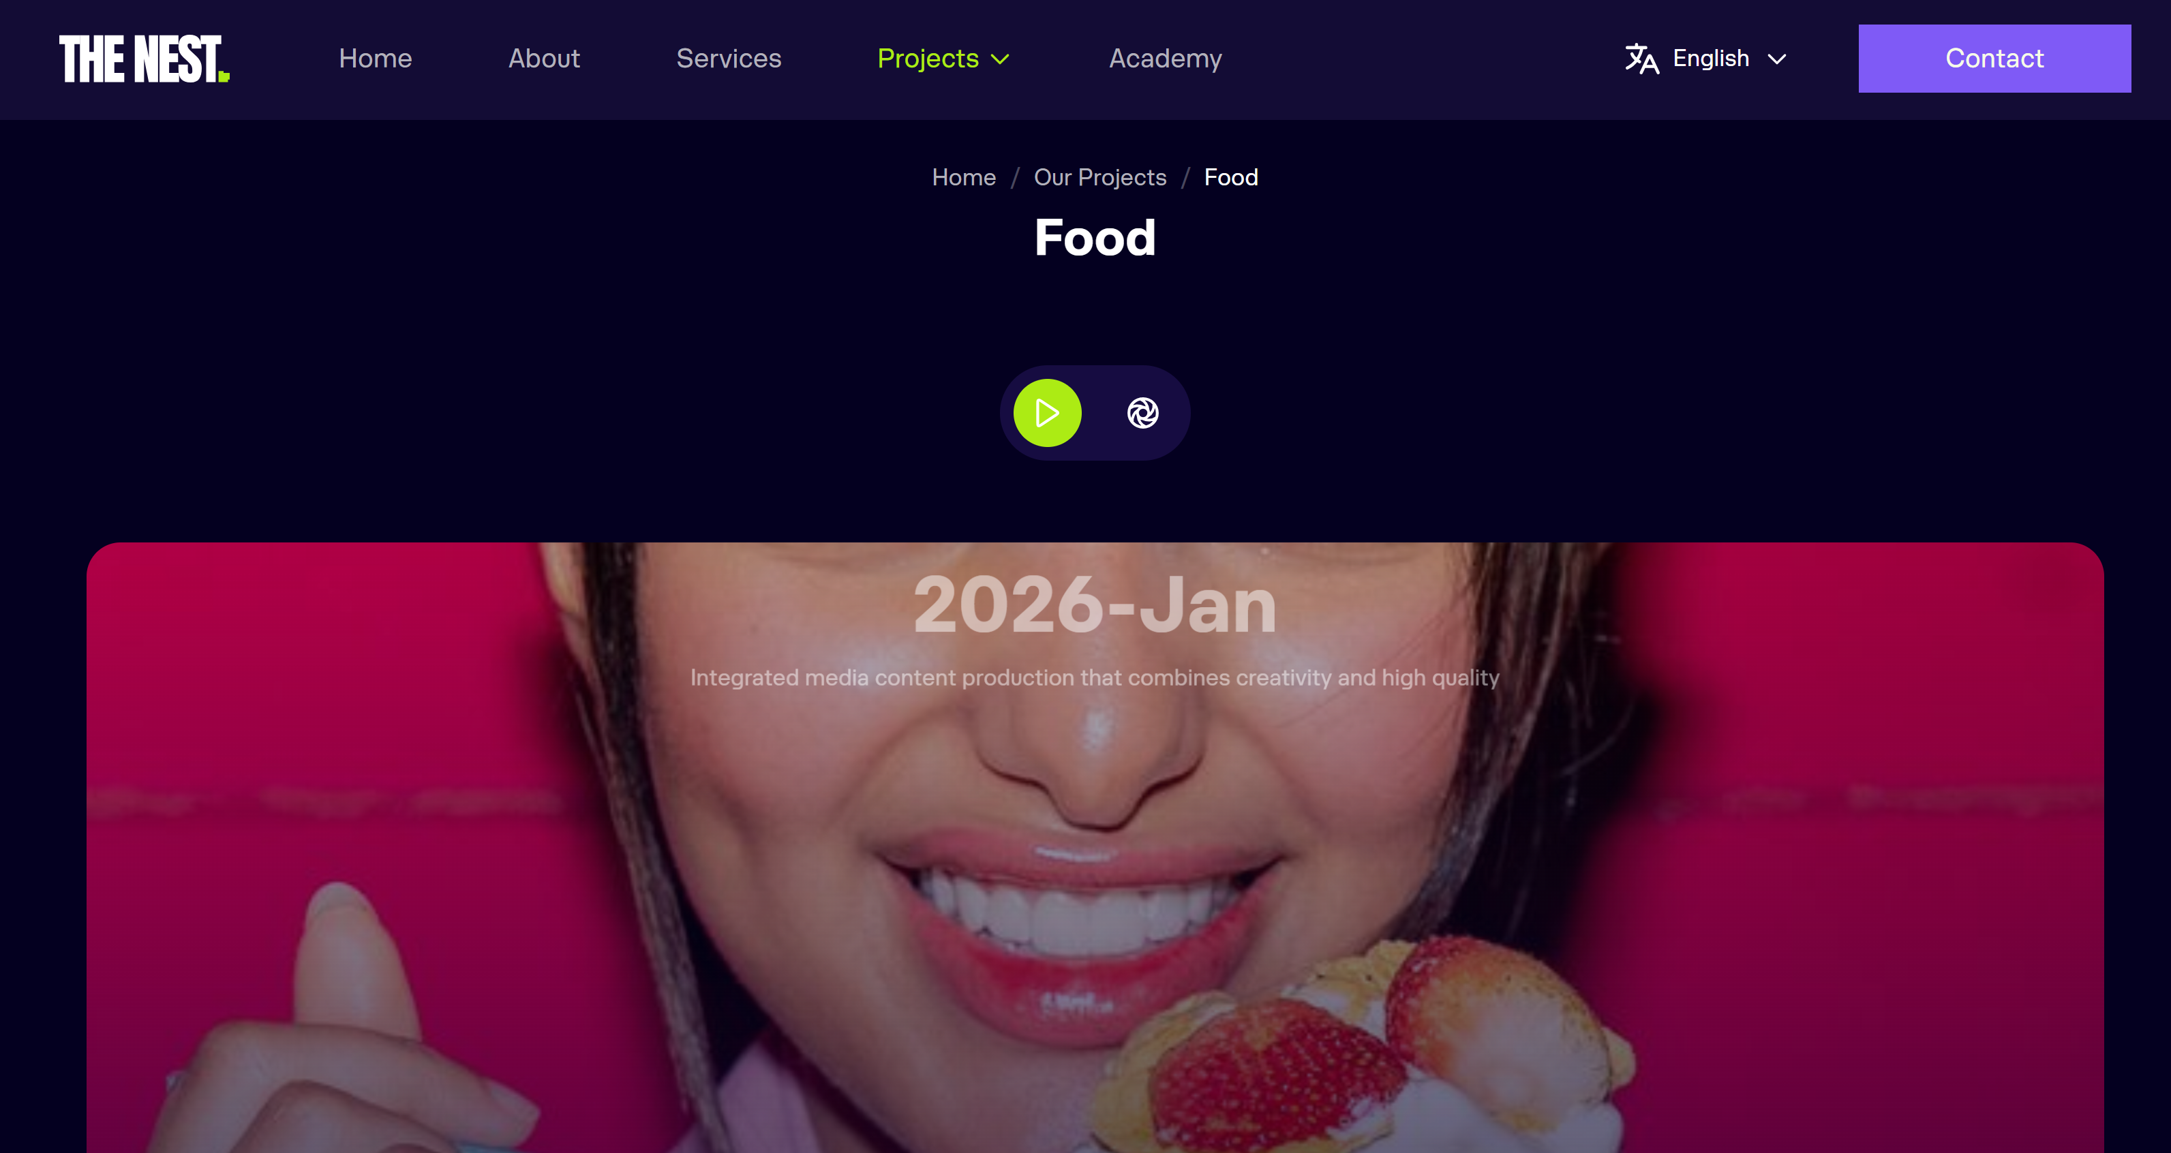The height and width of the screenshot is (1153, 2171).
Task: Click the 2026-Jan project heading
Action: click(1095, 604)
